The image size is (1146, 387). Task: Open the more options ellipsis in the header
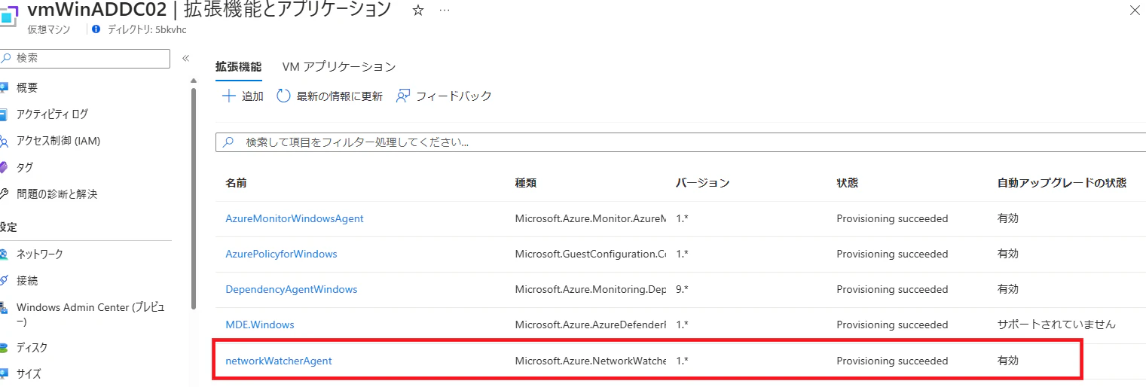pyautogui.click(x=445, y=11)
